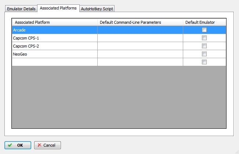Viewport: 239px width, 154px height.
Task: Click the window resize grip corner
Action: 237,152
